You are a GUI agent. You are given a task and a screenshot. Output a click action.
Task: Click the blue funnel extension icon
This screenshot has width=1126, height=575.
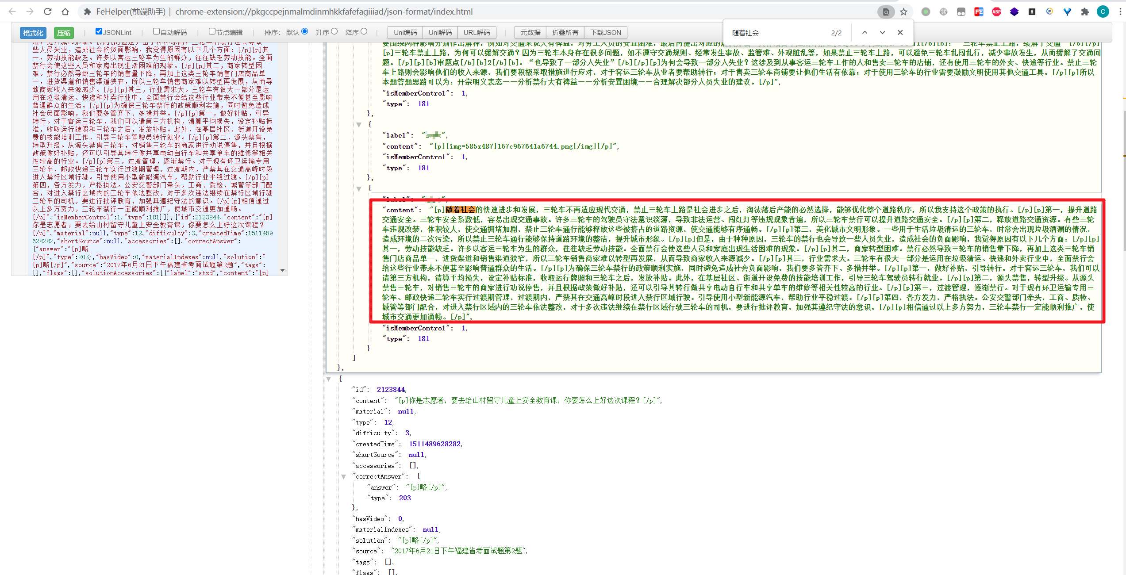point(1067,12)
